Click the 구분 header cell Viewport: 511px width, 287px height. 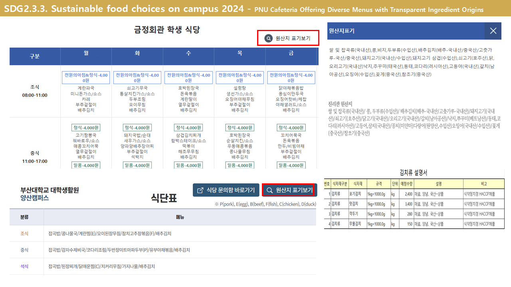coord(35,56)
